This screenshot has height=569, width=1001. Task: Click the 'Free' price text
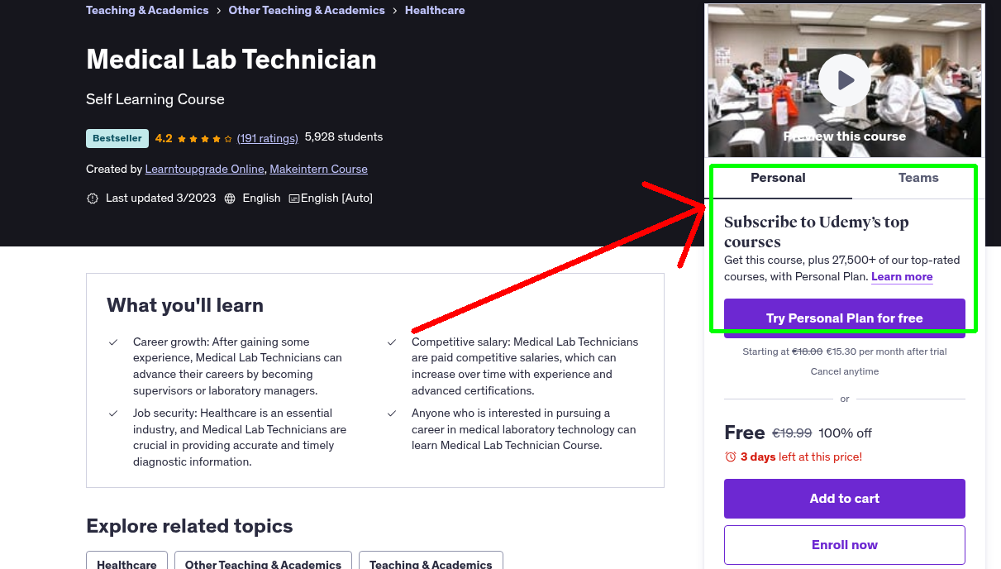[745, 433]
